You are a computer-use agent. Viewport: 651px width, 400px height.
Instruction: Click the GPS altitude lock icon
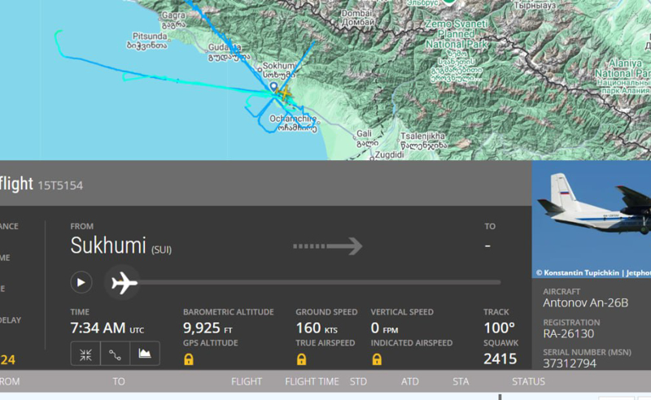[189, 359]
